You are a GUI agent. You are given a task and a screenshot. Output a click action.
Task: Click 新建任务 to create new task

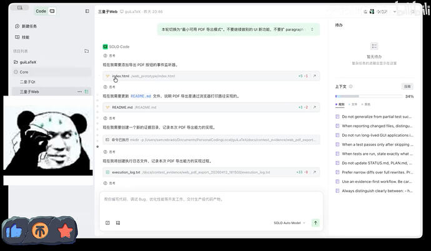click(29, 26)
